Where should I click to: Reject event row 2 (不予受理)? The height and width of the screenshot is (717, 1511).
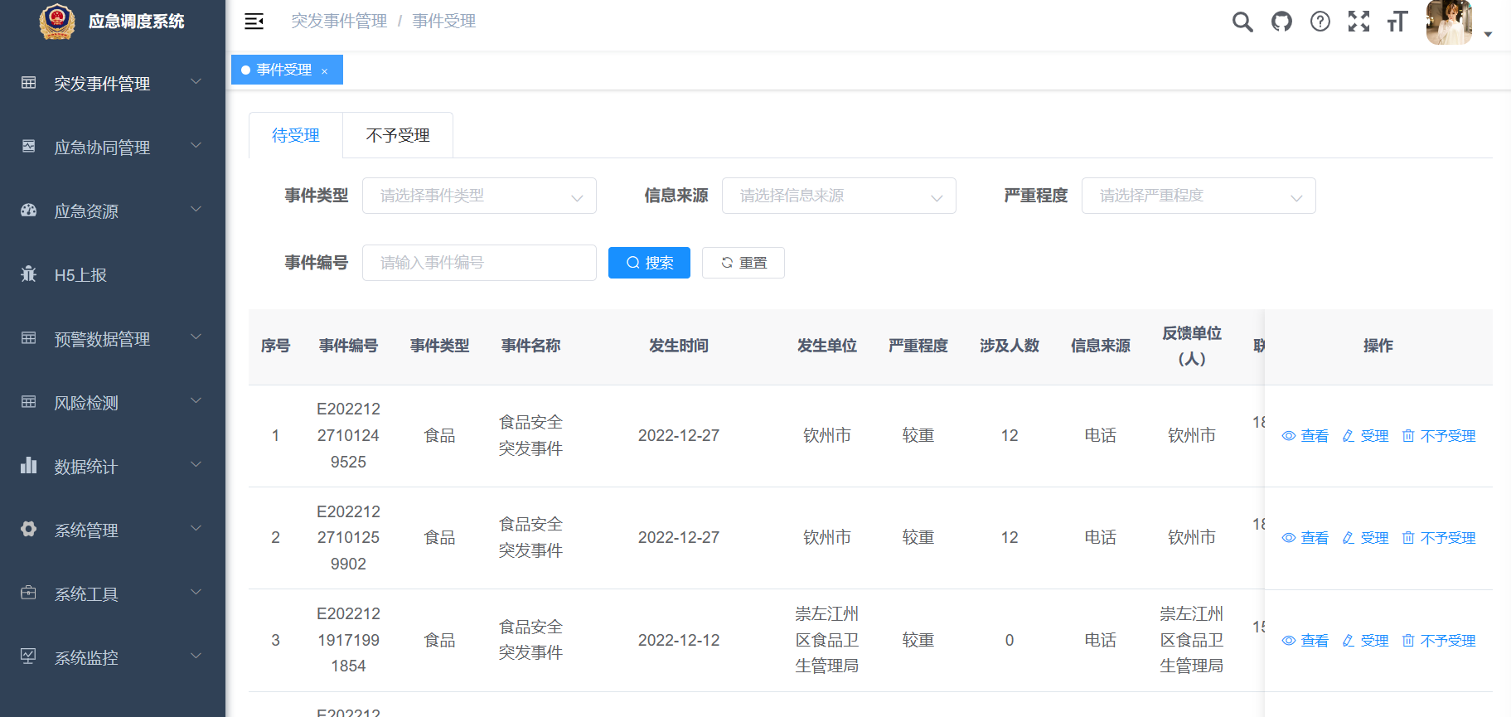pyautogui.click(x=1439, y=538)
